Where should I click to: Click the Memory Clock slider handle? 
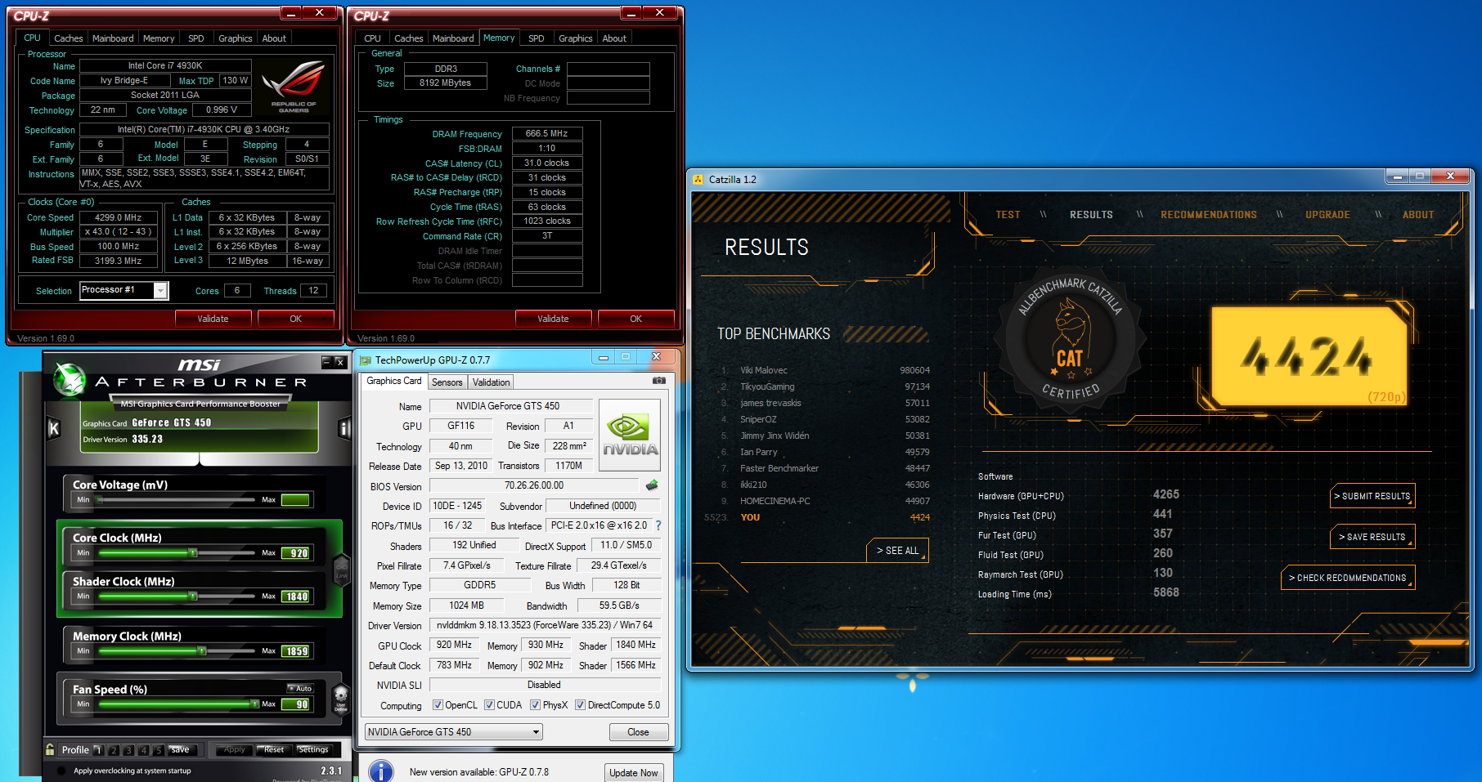(201, 651)
